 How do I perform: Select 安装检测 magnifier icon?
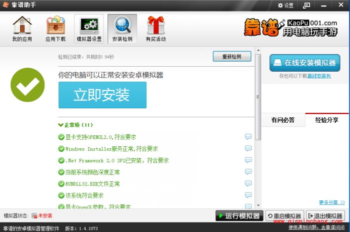click(x=122, y=29)
